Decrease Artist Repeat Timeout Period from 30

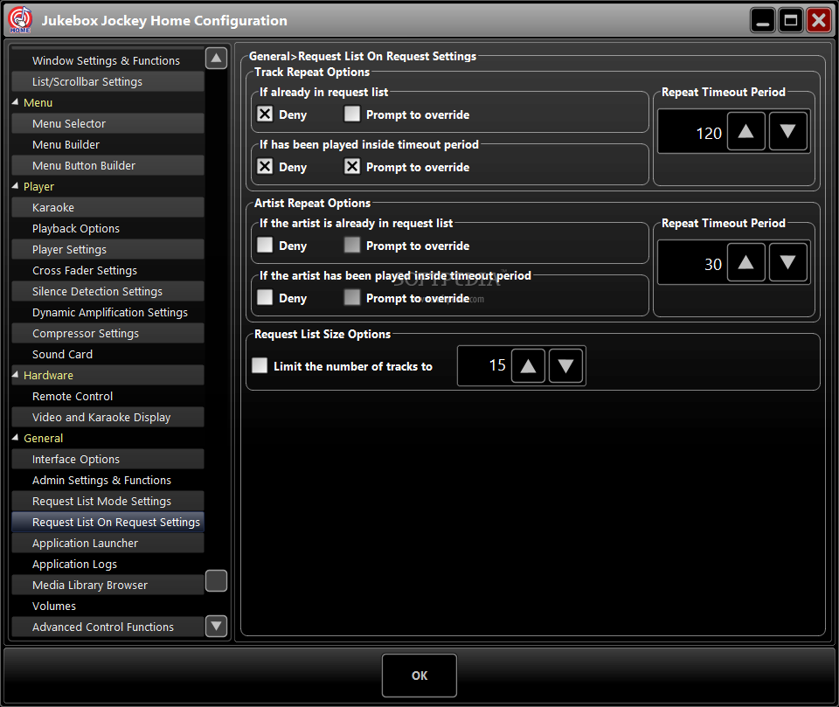click(x=787, y=262)
